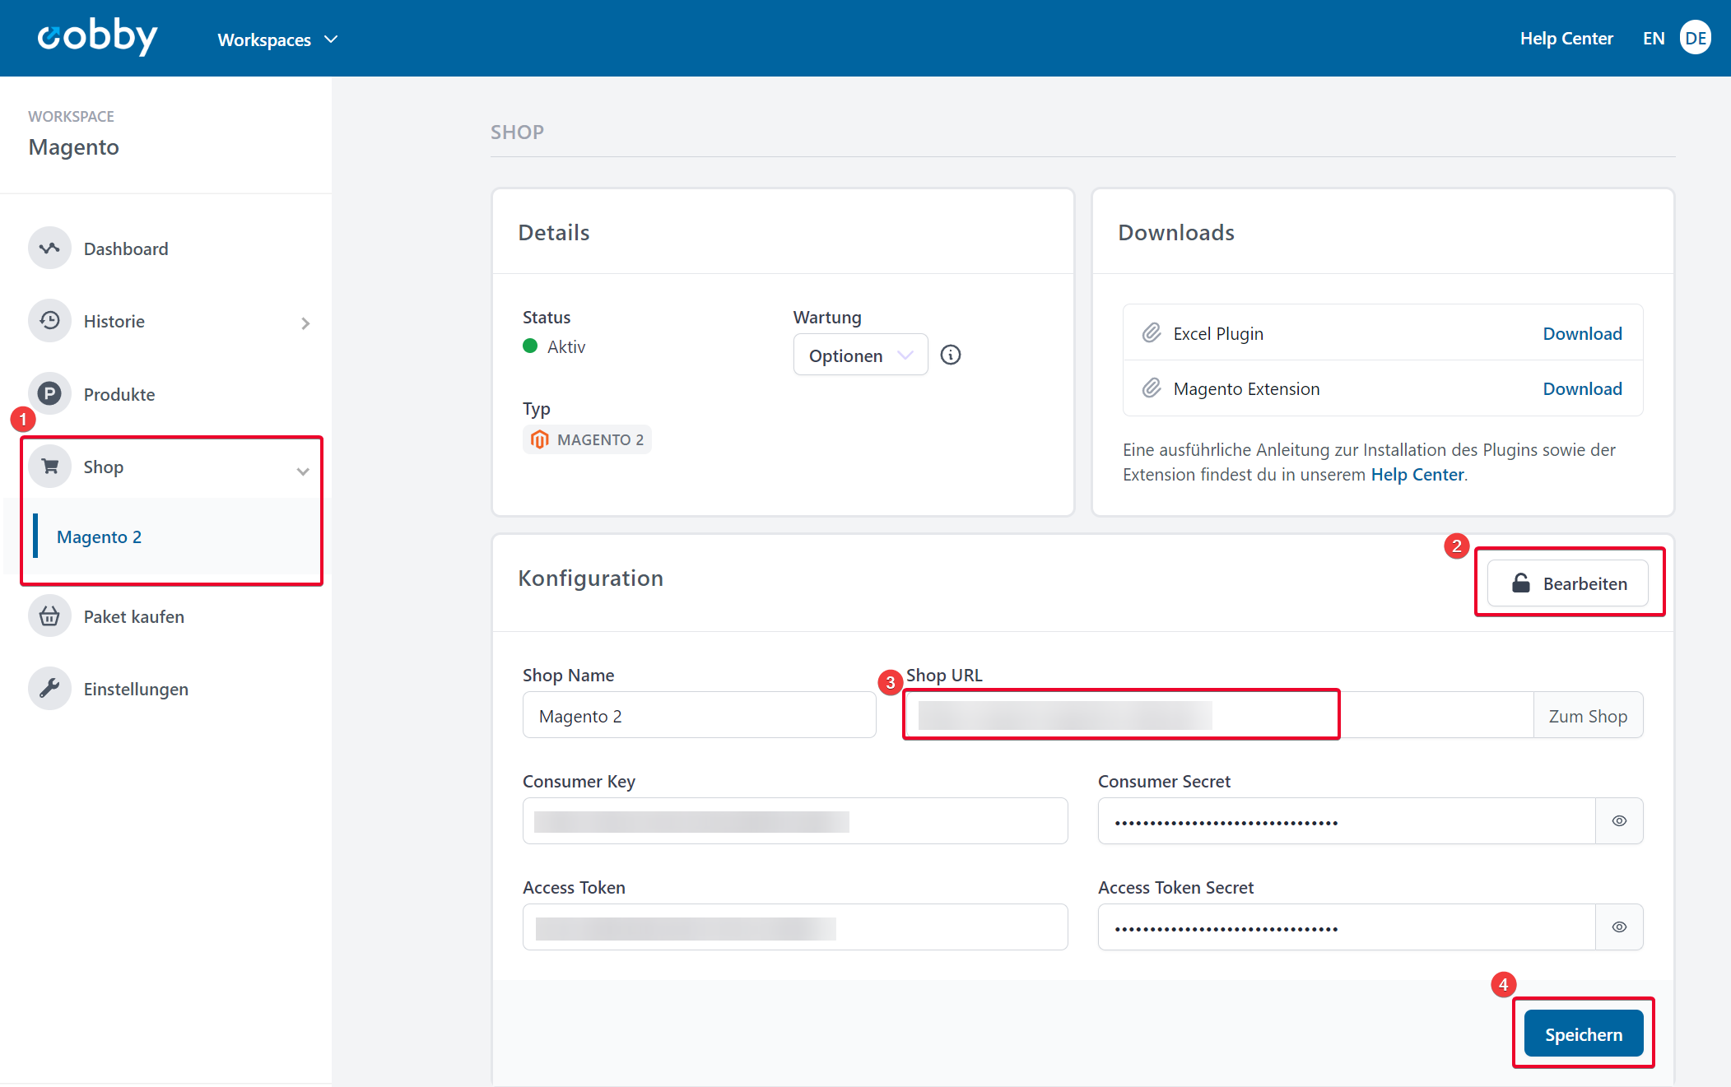Click the Access Token Secret password field
This screenshot has height=1087, width=1731.
click(1347, 927)
